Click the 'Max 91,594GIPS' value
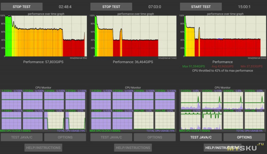The image size is (267, 154). point(194,66)
